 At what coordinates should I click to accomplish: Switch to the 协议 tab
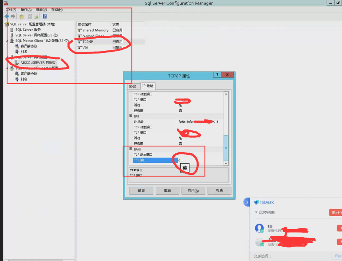(133, 86)
